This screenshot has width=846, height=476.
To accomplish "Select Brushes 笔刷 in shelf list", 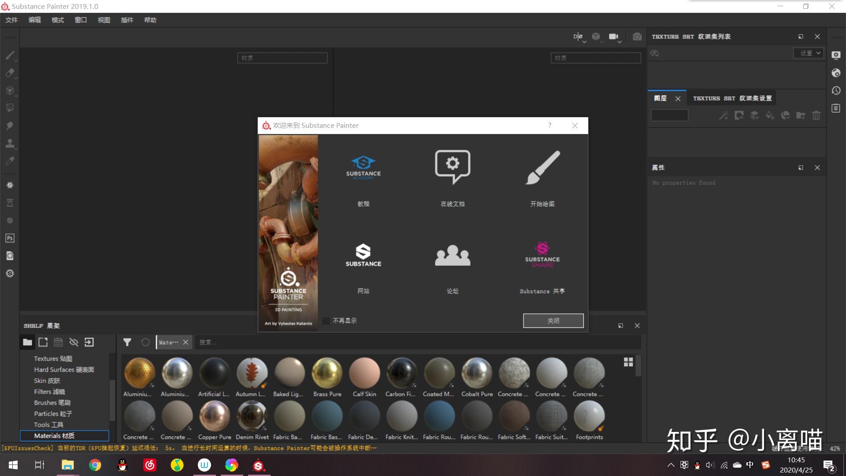I will pos(52,402).
